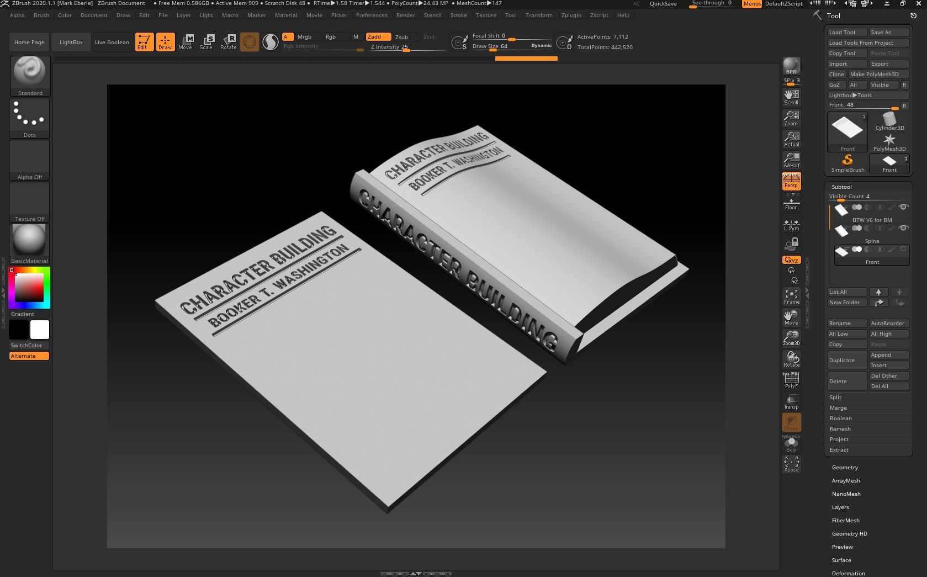Open the Standard brush picker
The width and height of the screenshot is (927, 577).
[x=30, y=76]
